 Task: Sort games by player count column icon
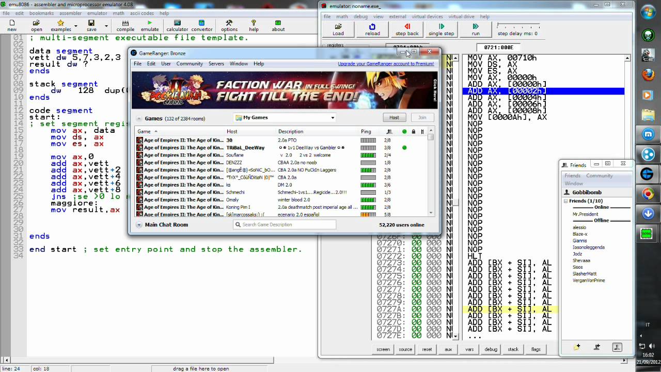(x=389, y=132)
